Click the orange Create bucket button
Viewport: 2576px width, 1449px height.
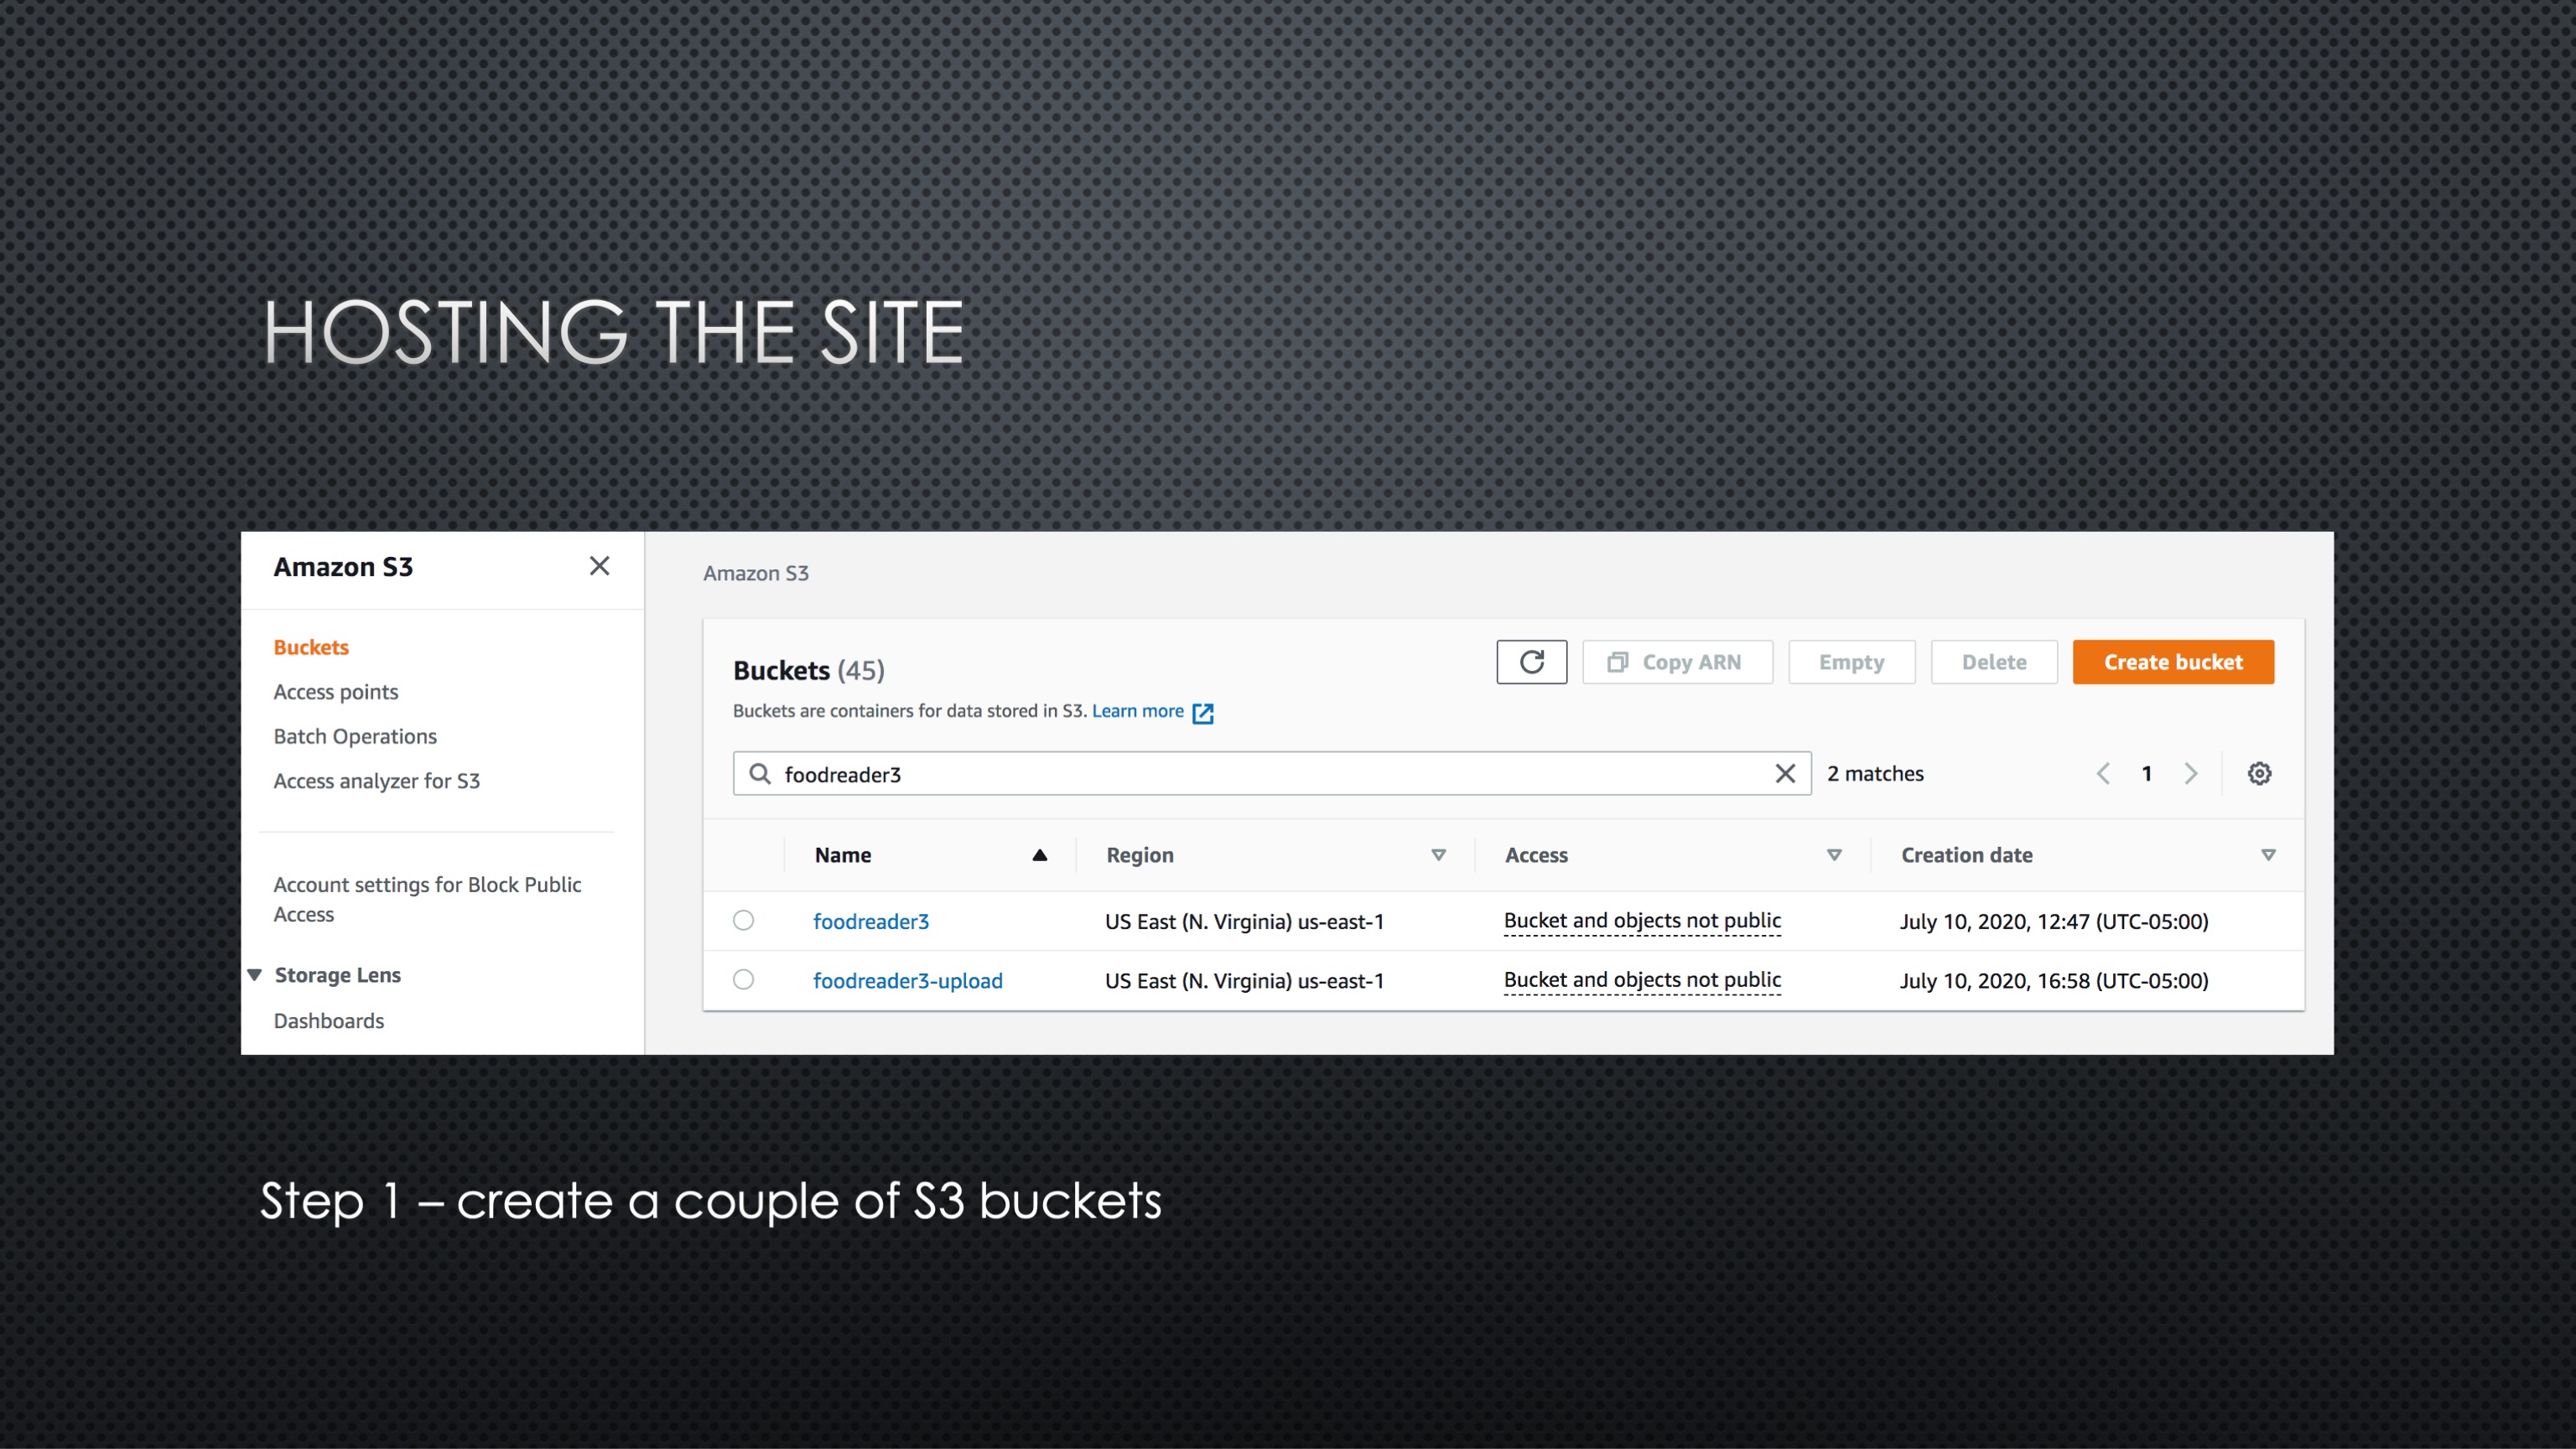point(2173,662)
